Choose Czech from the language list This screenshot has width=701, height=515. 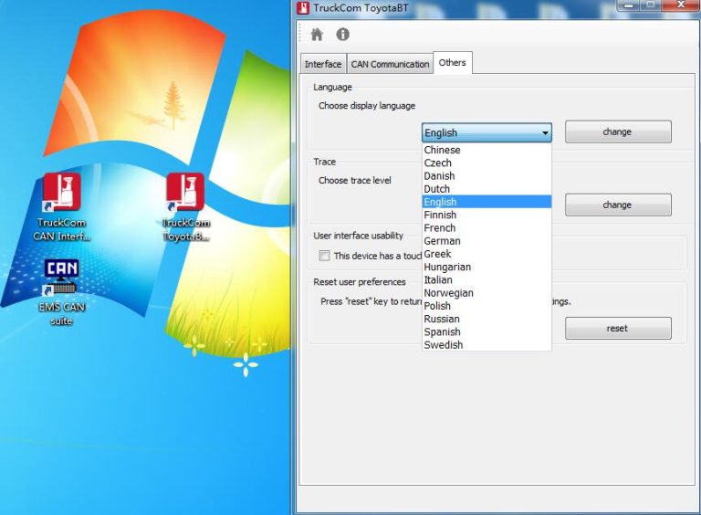pyautogui.click(x=487, y=163)
